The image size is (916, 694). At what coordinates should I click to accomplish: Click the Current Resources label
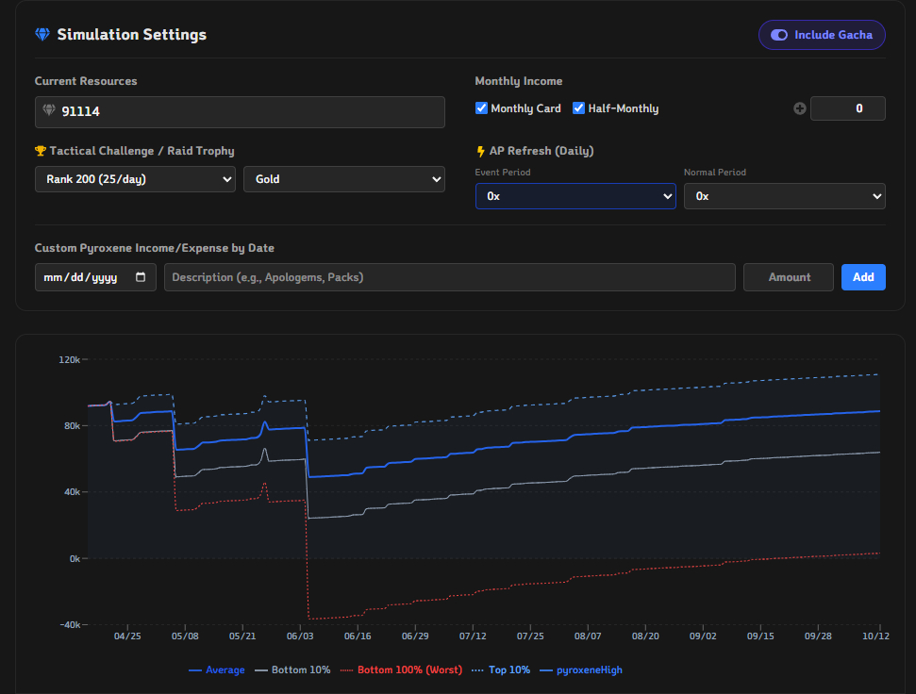click(x=86, y=81)
